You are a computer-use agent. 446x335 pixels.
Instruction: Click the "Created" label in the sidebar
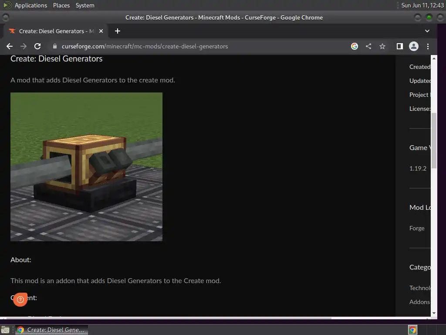pyautogui.click(x=420, y=67)
